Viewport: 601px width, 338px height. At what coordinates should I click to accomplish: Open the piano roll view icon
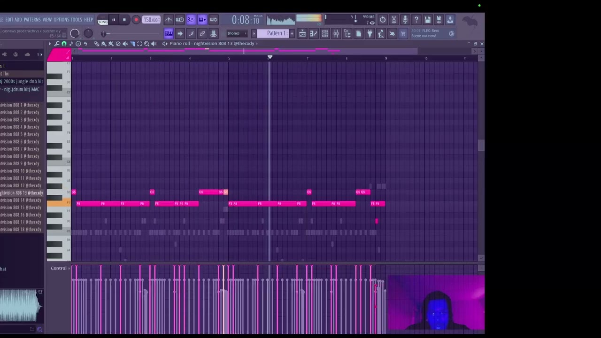[x=314, y=33]
